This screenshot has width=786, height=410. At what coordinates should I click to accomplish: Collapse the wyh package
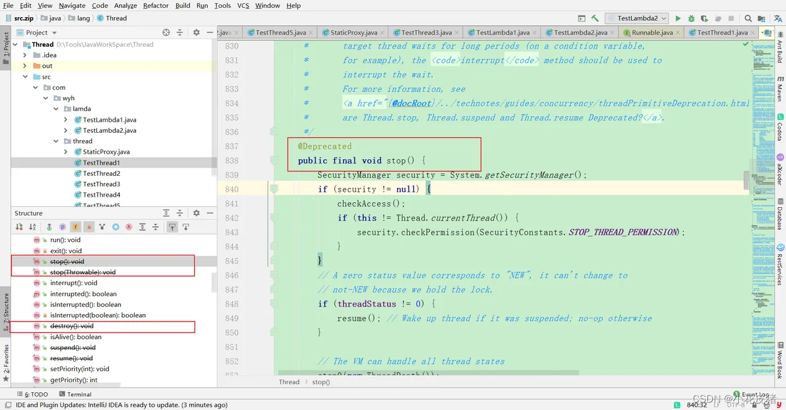[46, 98]
